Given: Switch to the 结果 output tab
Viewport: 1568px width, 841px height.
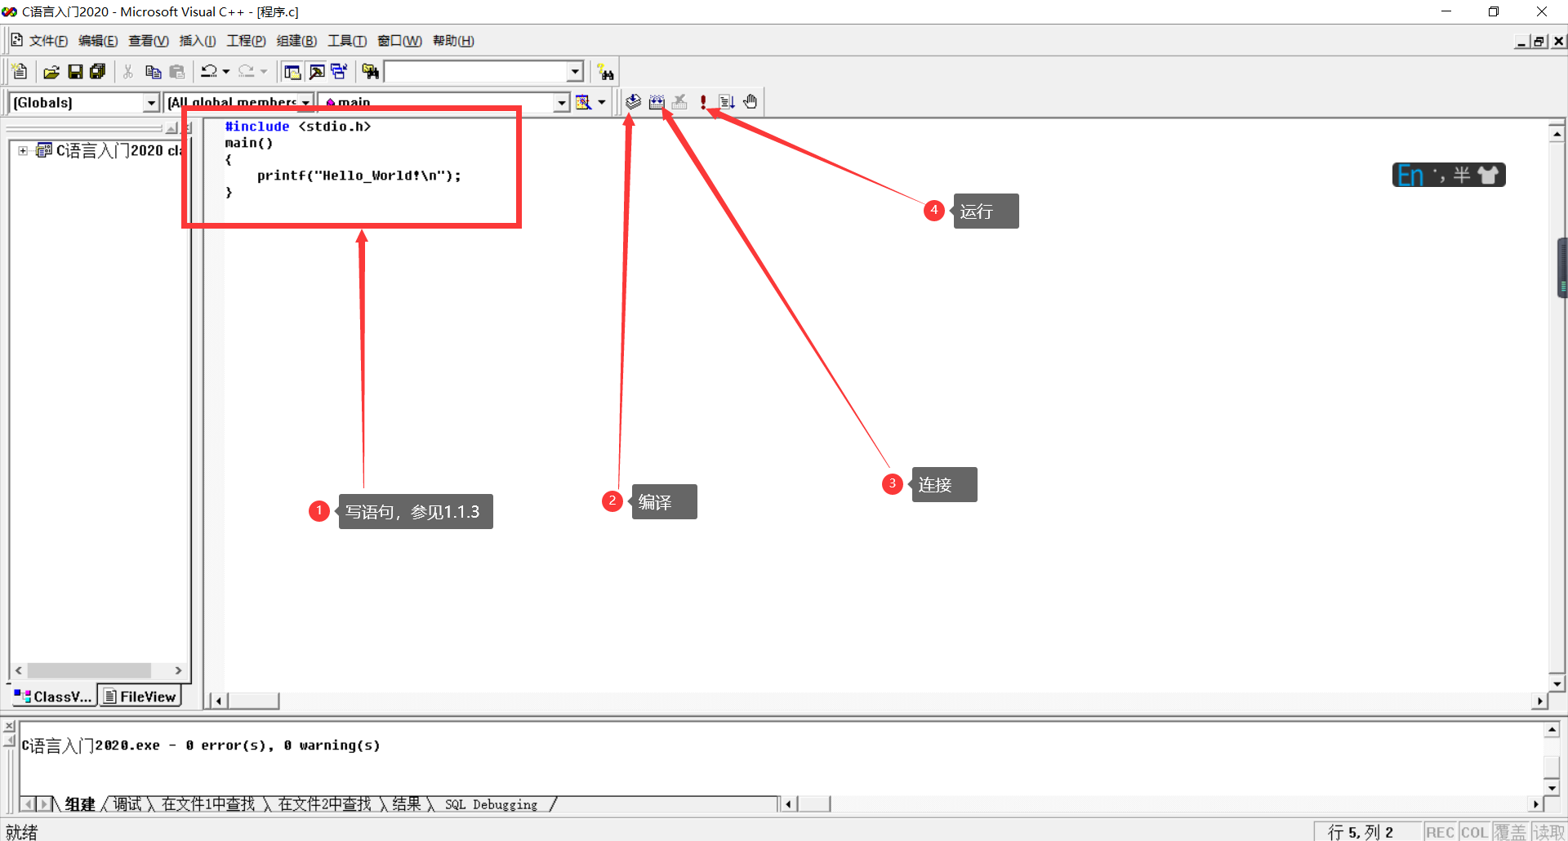Looking at the screenshot, I should (x=407, y=804).
